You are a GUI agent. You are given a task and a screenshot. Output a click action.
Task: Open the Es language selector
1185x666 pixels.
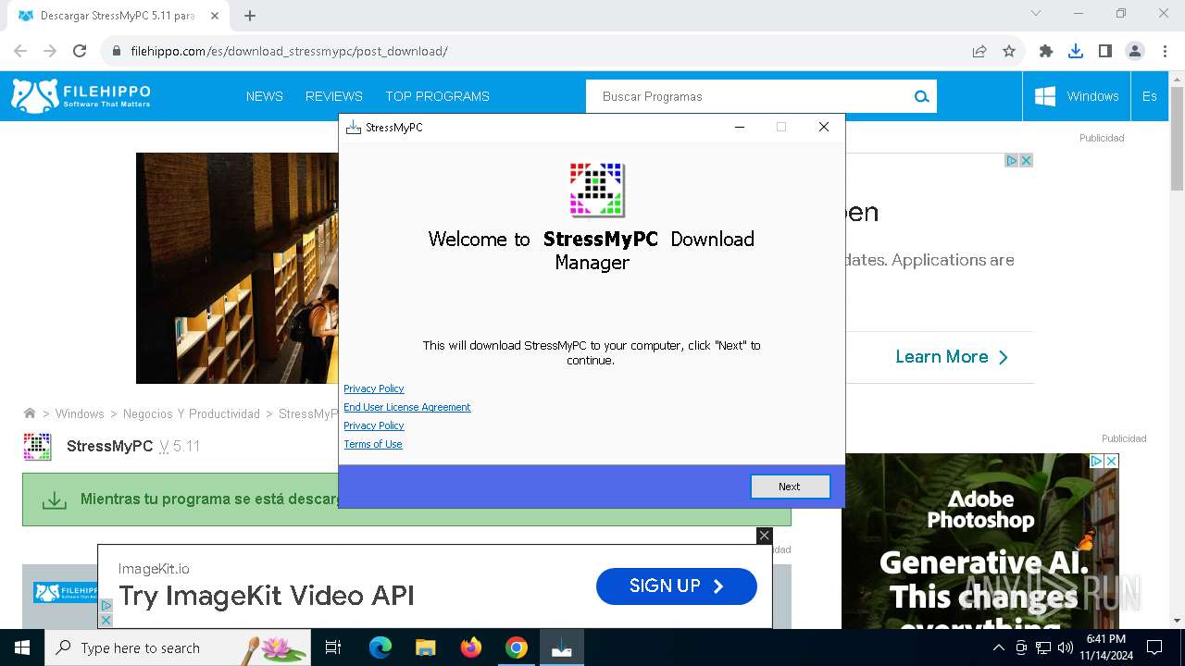[x=1150, y=96]
